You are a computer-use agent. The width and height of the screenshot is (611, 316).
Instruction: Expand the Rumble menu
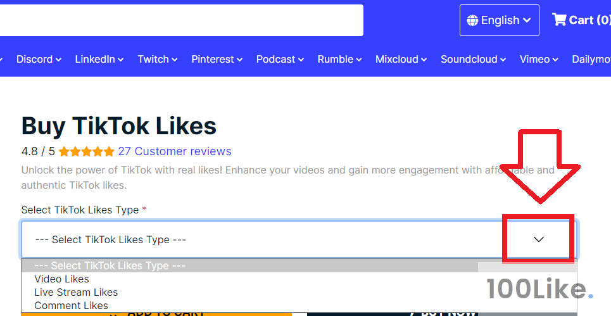tap(340, 60)
